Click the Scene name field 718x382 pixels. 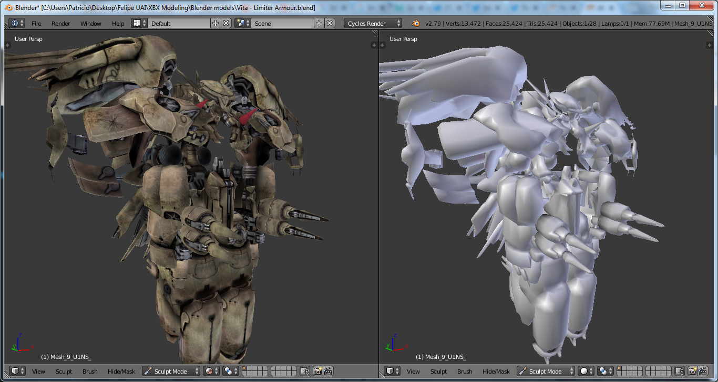tap(283, 24)
